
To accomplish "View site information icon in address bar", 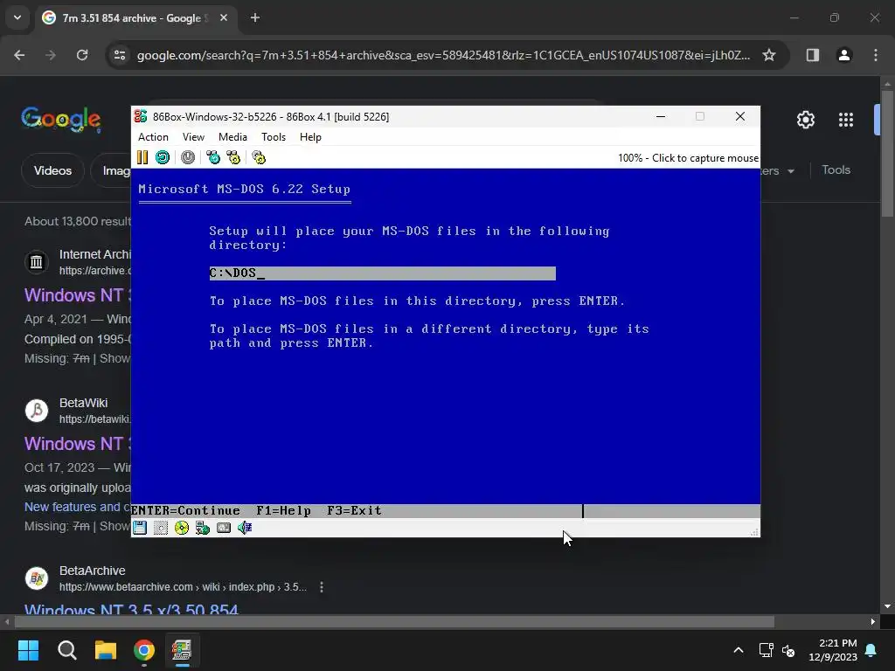I will (120, 55).
